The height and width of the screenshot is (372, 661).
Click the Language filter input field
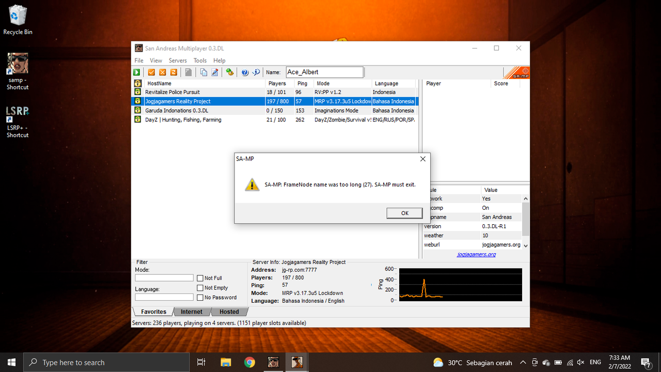coord(164,297)
